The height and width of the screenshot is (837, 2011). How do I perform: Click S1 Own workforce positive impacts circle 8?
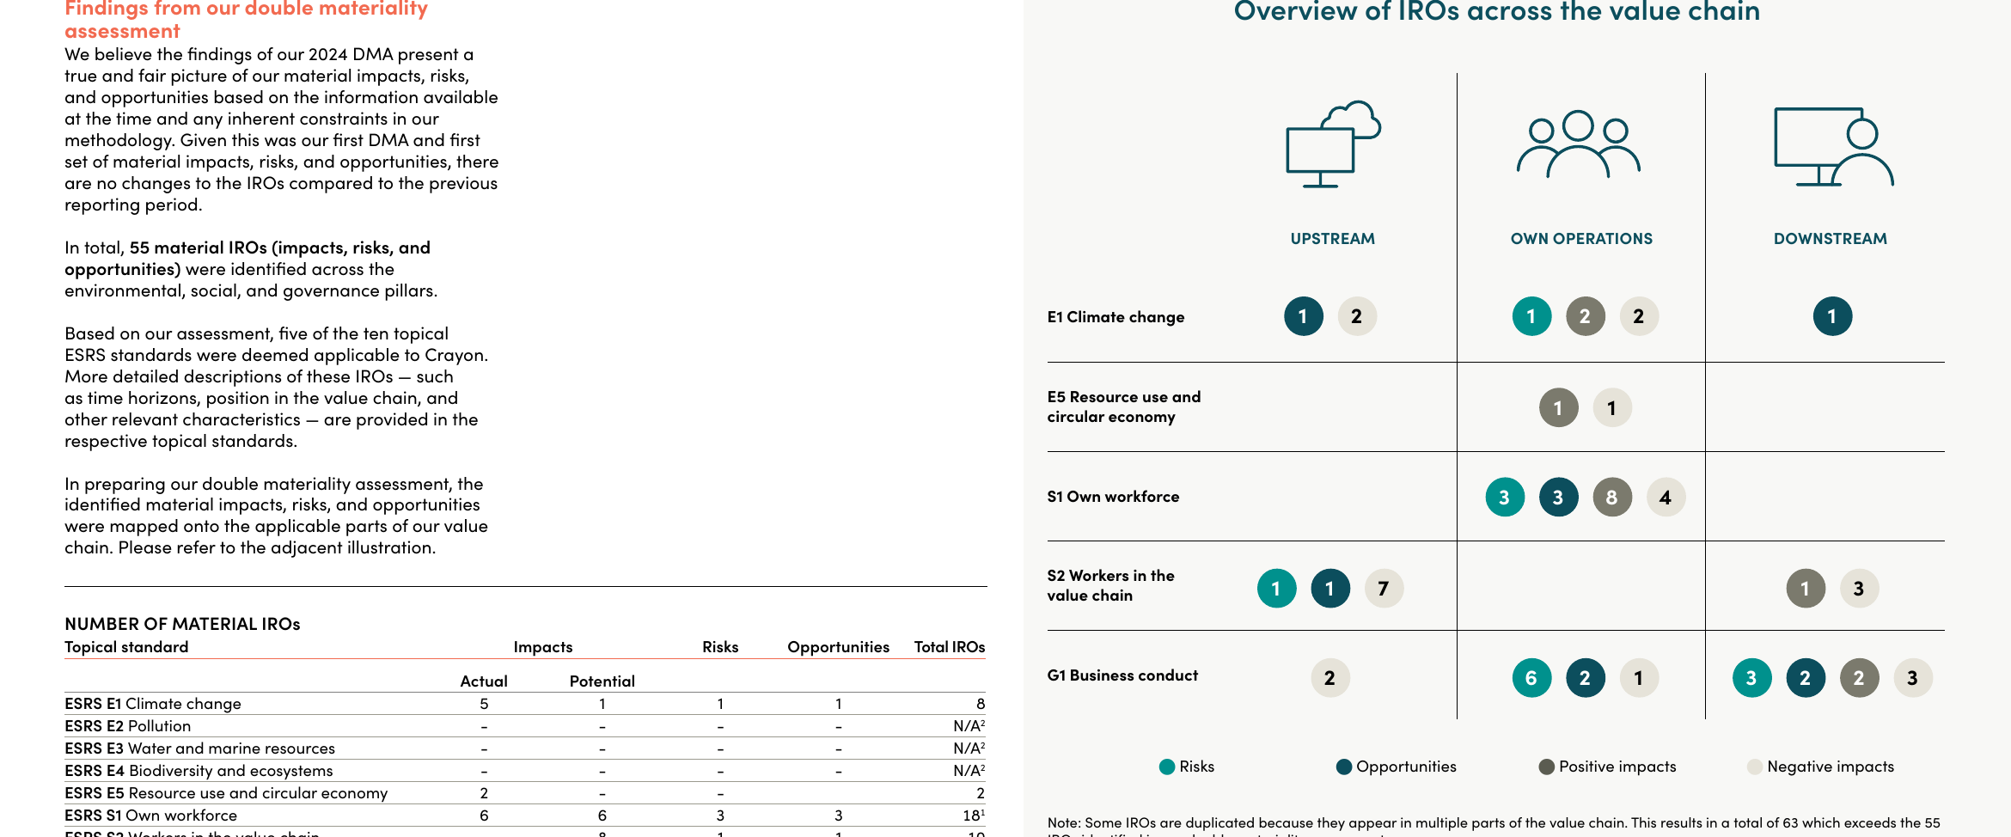(x=1612, y=497)
